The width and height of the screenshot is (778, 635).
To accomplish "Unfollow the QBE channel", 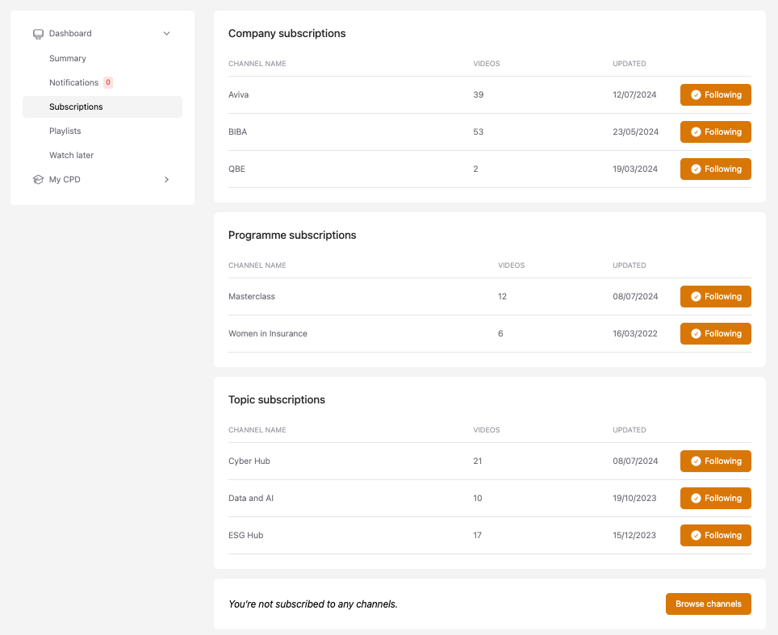I will click(715, 169).
